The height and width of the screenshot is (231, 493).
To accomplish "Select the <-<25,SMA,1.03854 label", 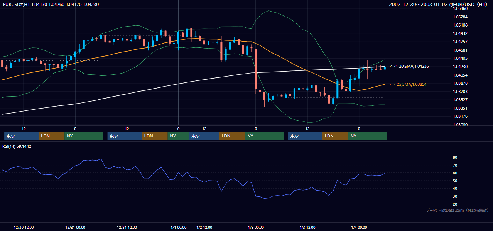I will click(x=408, y=84).
